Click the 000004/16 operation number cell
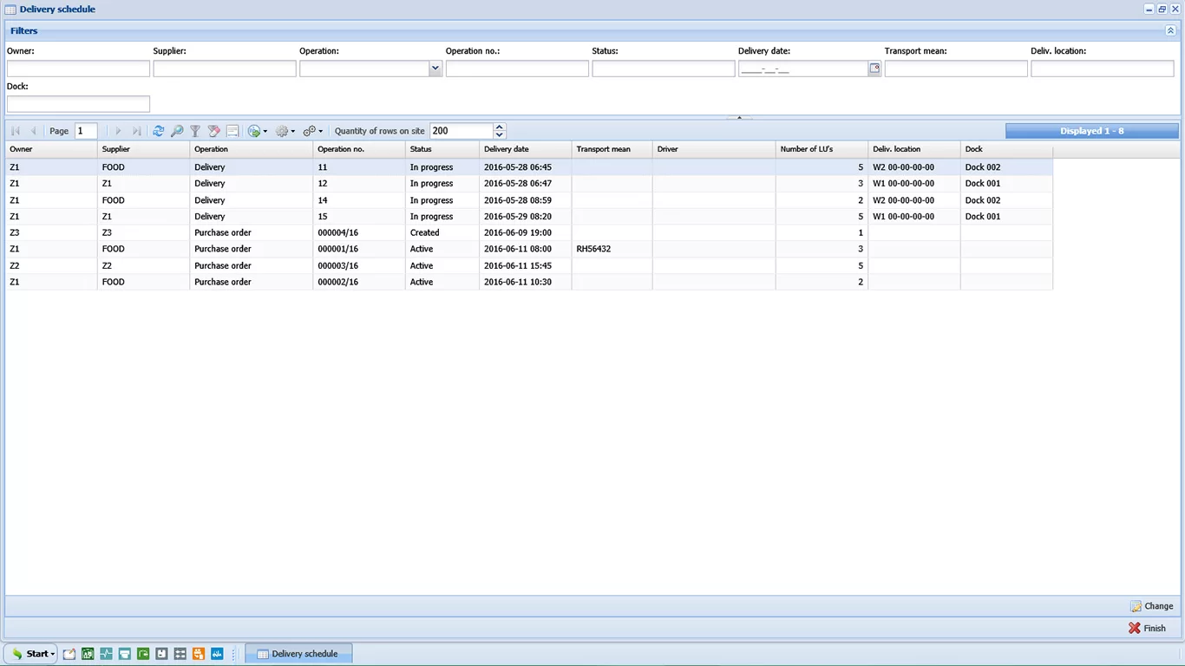The height and width of the screenshot is (666, 1185). (x=359, y=232)
